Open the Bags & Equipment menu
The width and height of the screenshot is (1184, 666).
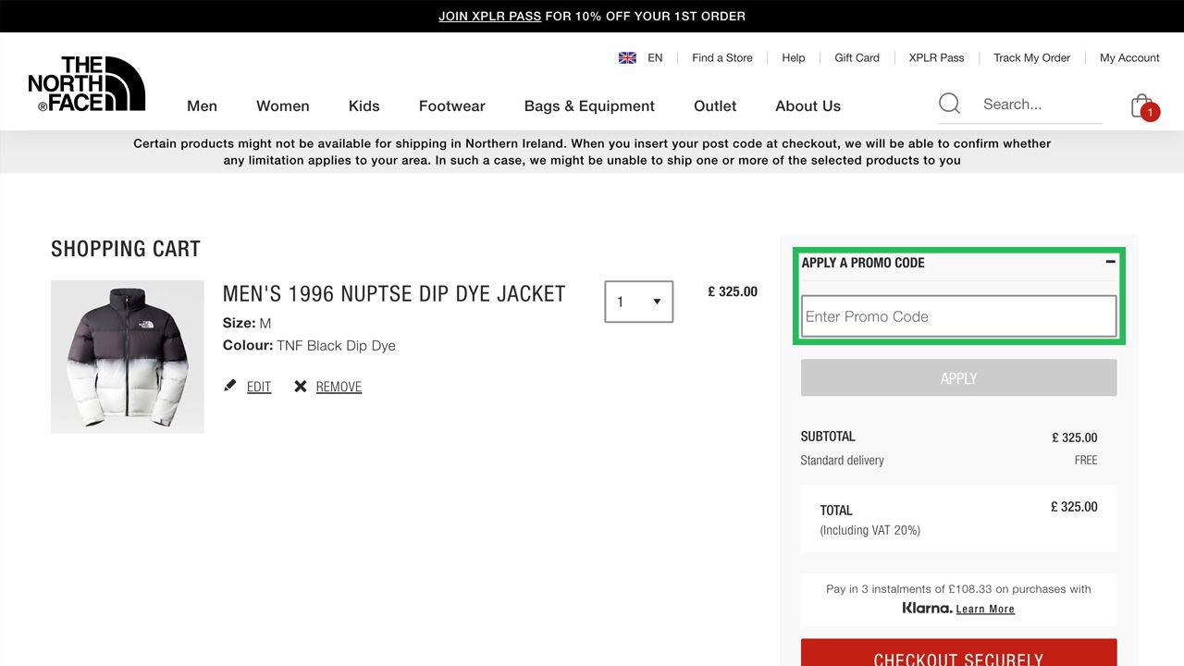[x=589, y=105]
